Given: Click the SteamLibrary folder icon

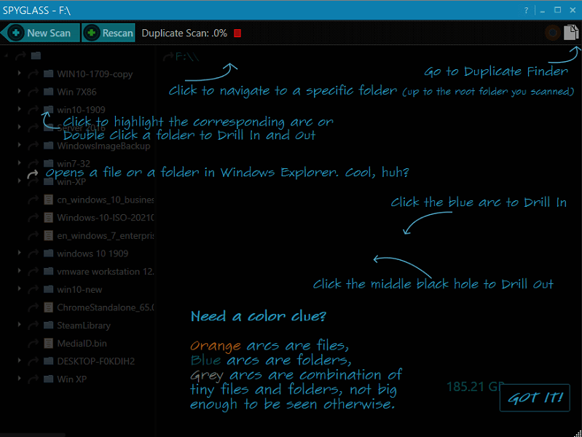Looking at the screenshot, I should coord(48,326).
